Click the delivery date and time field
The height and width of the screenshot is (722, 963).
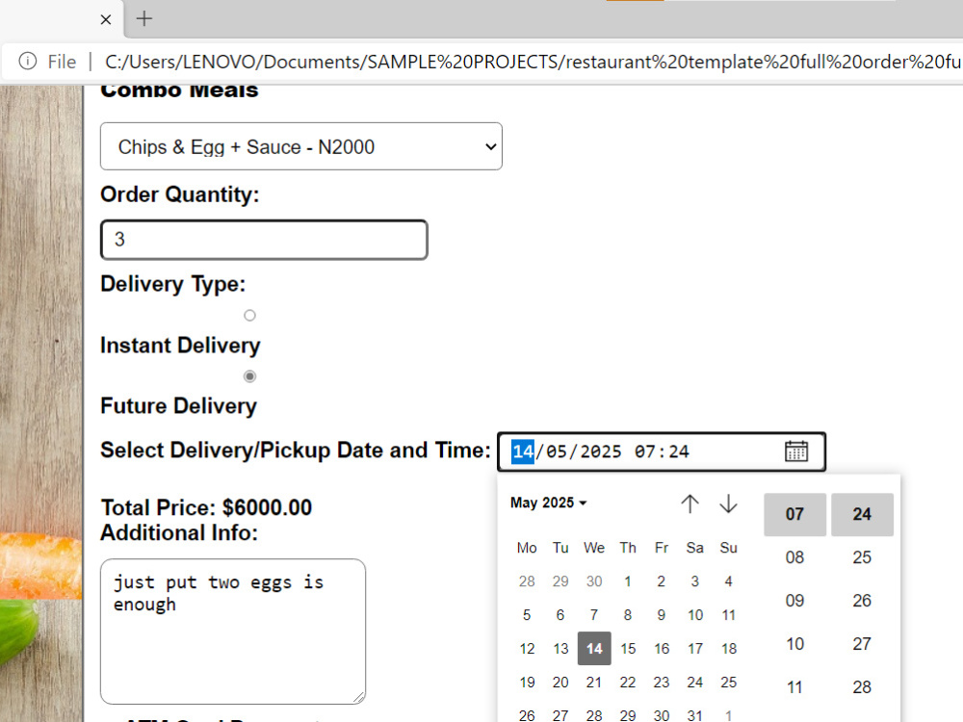pyautogui.click(x=662, y=451)
